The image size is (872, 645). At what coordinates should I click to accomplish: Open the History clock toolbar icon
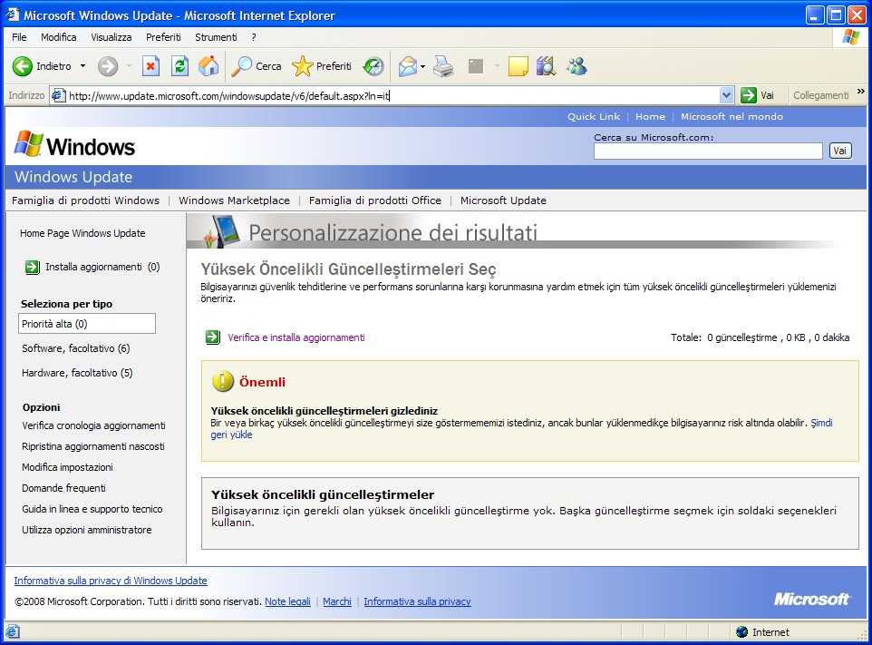(373, 66)
